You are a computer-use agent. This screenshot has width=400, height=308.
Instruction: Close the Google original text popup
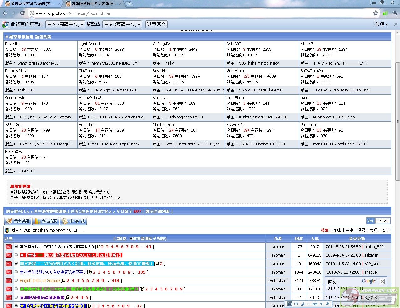pyautogui.click(x=382, y=281)
